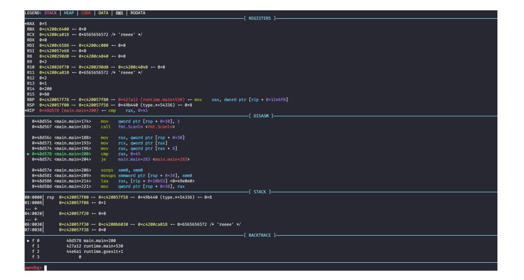Click the [ DISASM ] section header
524x280 pixels.
[x=261, y=116]
